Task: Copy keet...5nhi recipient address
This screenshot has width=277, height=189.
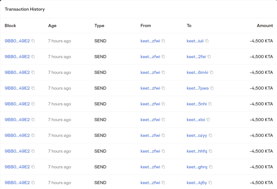Action: 210,104
